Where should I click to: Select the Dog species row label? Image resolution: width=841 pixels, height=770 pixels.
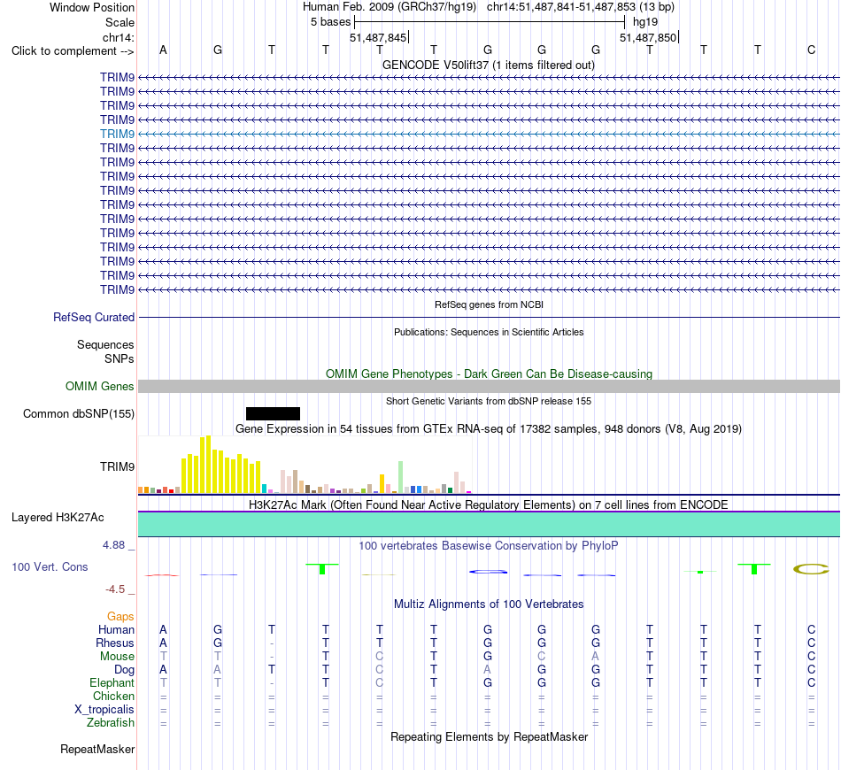[x=124, y=670]
